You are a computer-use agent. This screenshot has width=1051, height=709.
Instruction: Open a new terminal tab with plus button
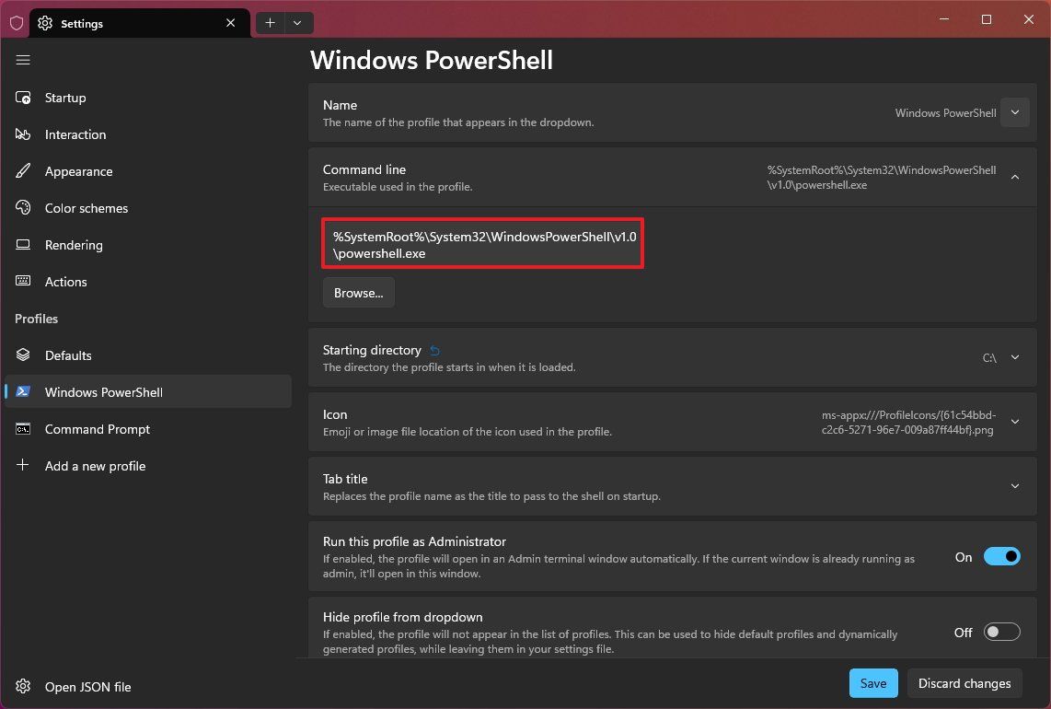coord(270,22)
